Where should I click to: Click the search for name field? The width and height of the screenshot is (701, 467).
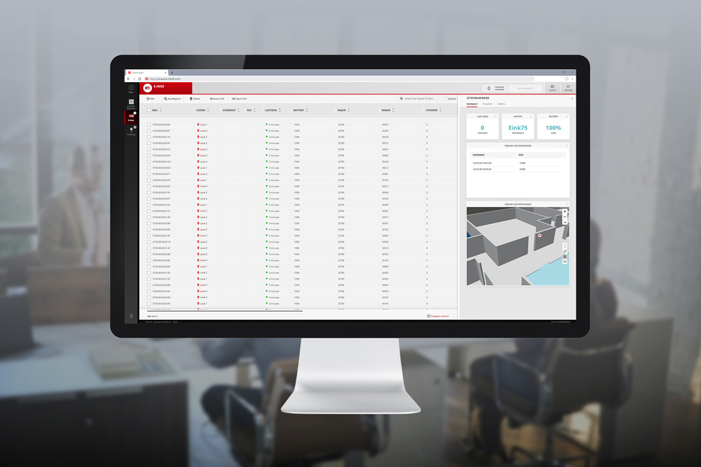[421, 99]
